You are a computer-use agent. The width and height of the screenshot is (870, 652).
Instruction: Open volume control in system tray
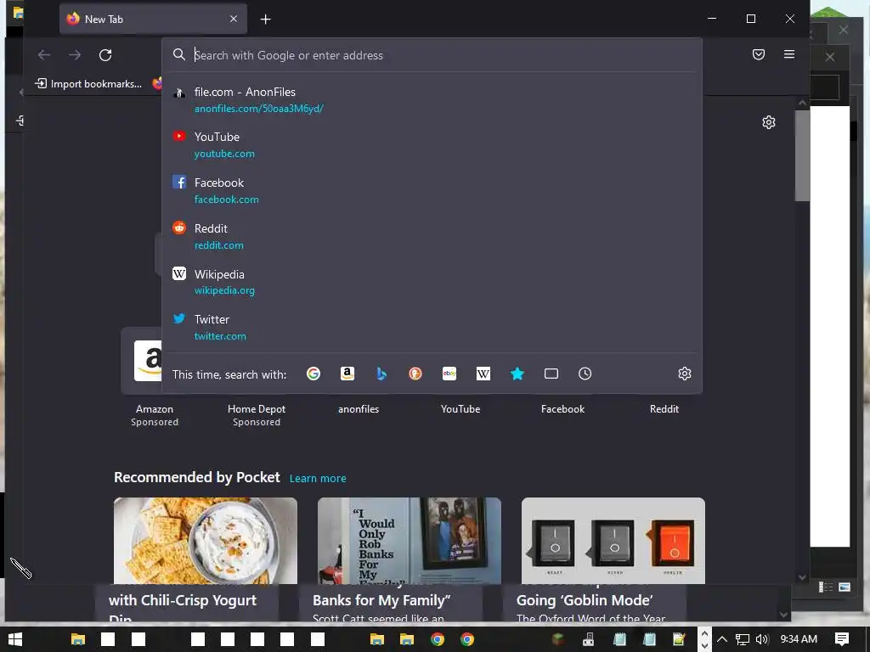tap(762, 639)
